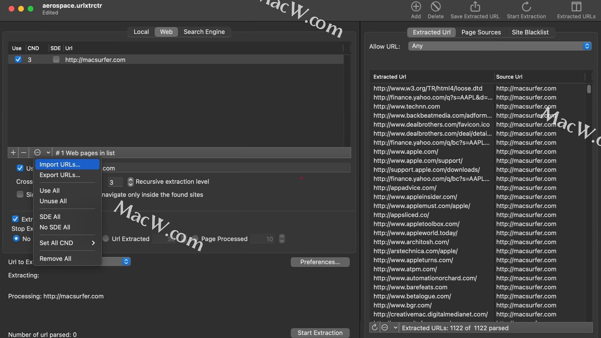Select http://www.apple.com/support/ extracted row

(x=478, y=161)
